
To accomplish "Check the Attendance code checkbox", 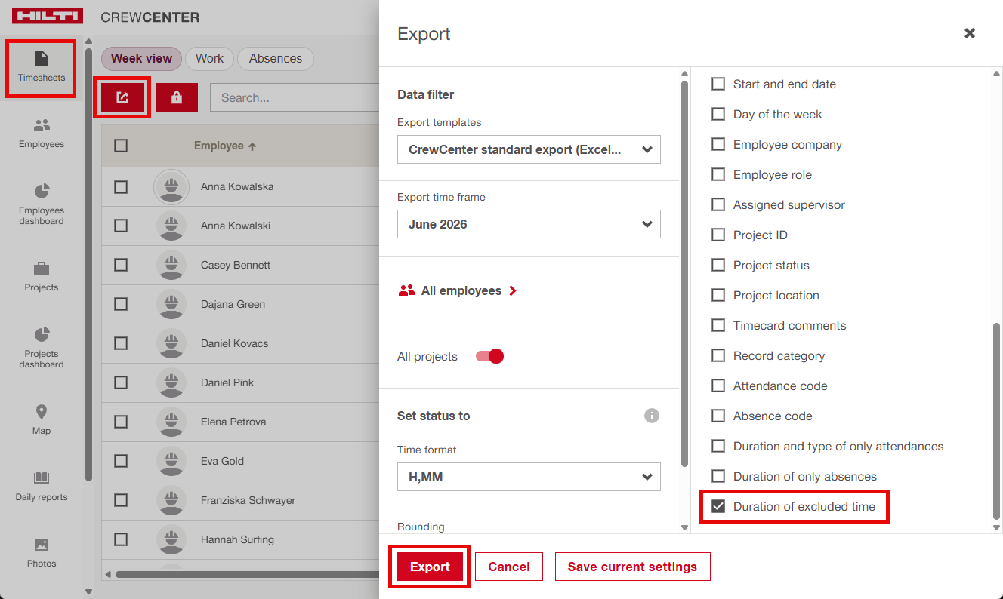I will [x=718, y=386].
